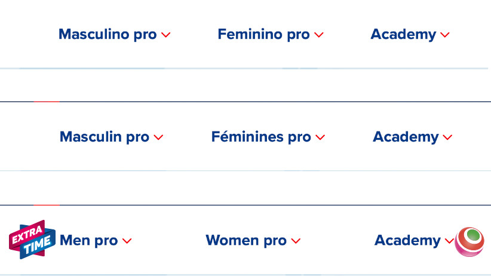Expand the red chevron beside Men pro
This screenshot has height=276, width=491.
[127, 241]
